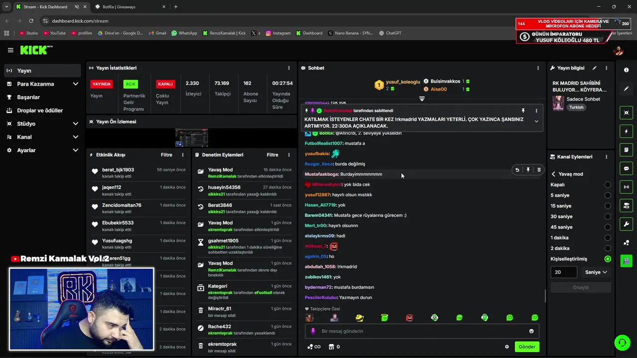Open new browser tab
Screen dimensions: 637x358
(x=176, y=7)
